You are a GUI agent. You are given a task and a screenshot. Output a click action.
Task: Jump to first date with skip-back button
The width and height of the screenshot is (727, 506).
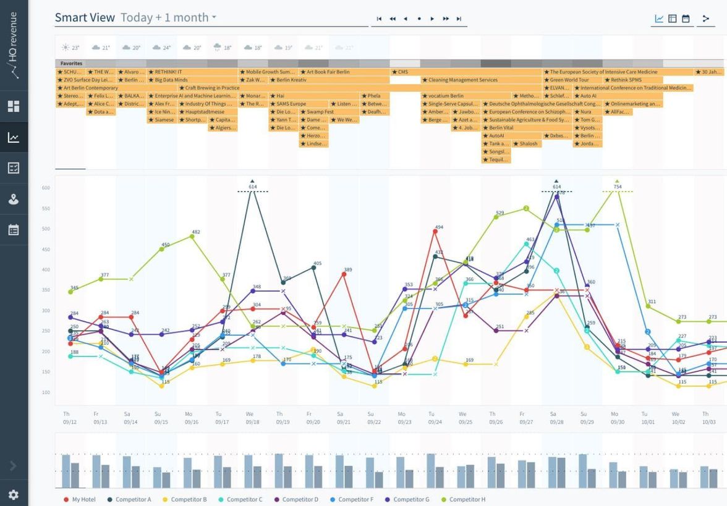coord(379,19)
